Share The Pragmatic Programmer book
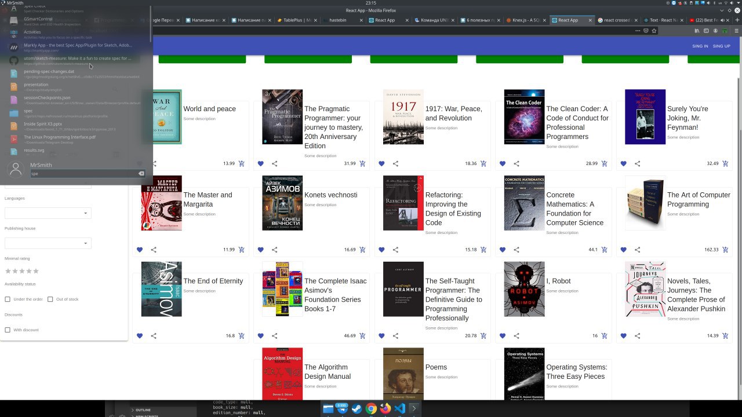Image resolution: width=742 pixels, height=417 pixels. click(275, 164)
